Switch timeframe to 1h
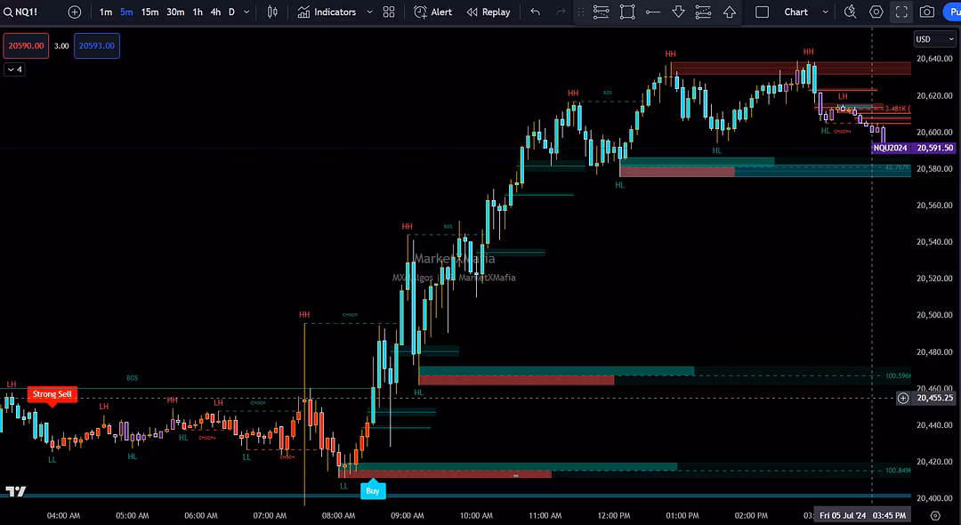Viewport: 961px width, 525px height. (x=198, y=12)
